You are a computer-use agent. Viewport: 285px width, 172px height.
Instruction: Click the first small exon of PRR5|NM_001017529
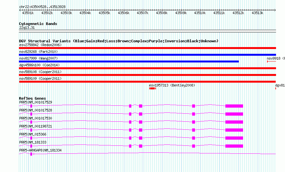(x=31, y=106)
